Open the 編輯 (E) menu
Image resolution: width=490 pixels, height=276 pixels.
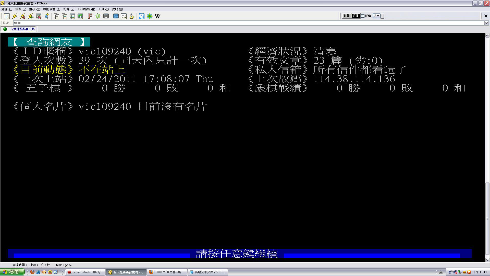pyautogui.click(x=21, y=9)
